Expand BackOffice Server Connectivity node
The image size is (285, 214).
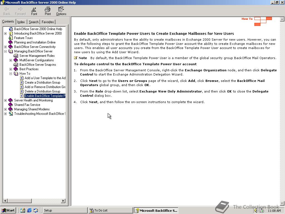(x=6, y=47)
